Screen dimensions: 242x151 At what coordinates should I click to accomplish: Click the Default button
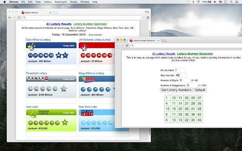point(200,90)
